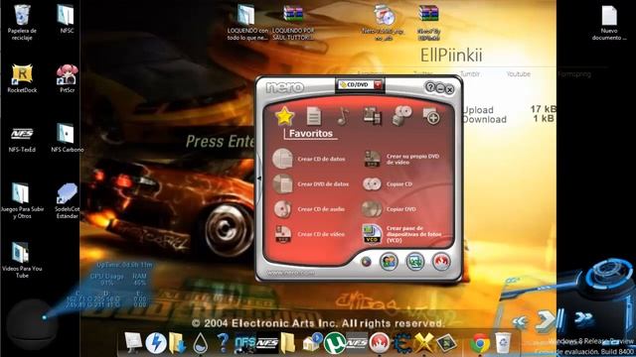The image size is (636, 357).
Task: Open the data document category in Nero
Action: 314,116
